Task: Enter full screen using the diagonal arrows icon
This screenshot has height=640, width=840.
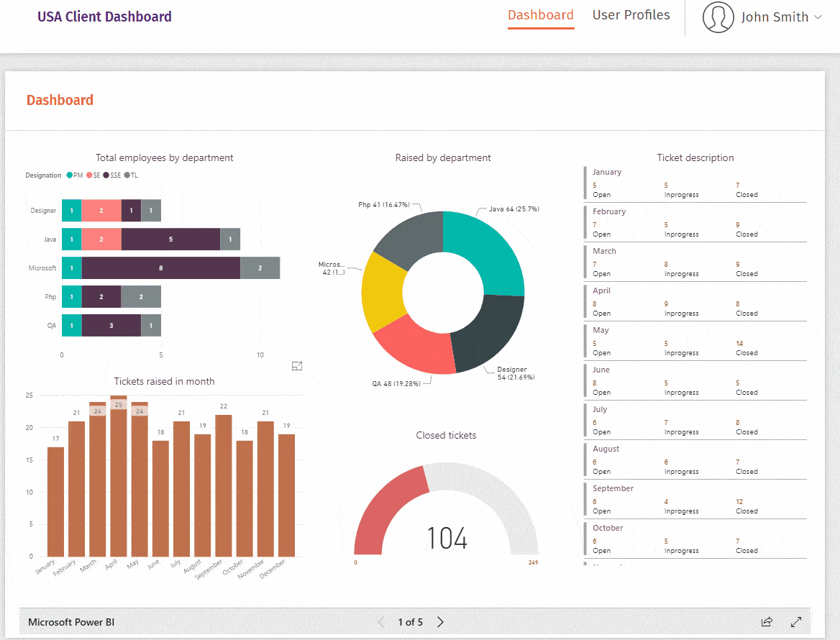Action: (x=796, y=621)
